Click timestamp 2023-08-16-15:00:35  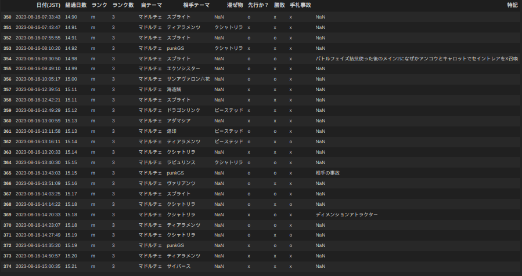(x=38, y=266)
